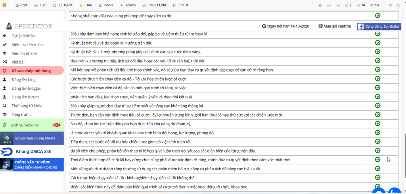Open Kháng DMCA 24h banner

pos(32,151)
